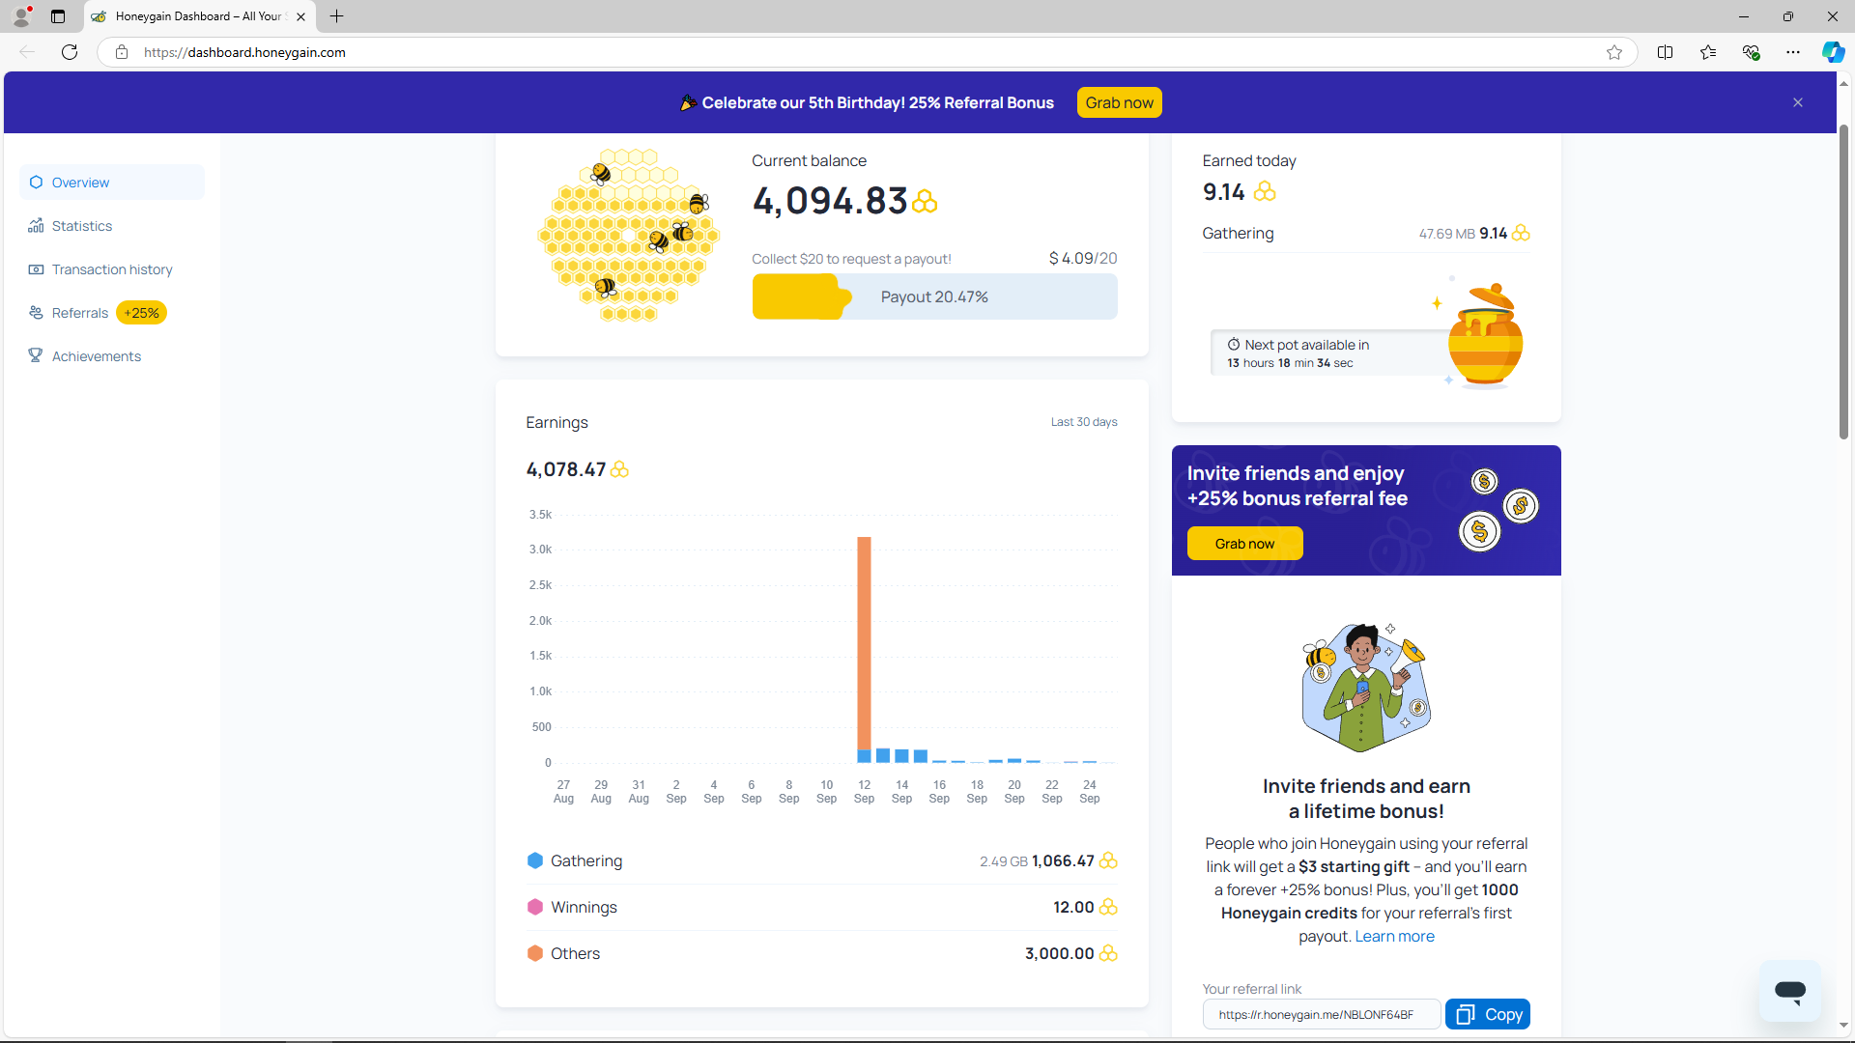Click the Achievements trophy icon

pos(36,355)
